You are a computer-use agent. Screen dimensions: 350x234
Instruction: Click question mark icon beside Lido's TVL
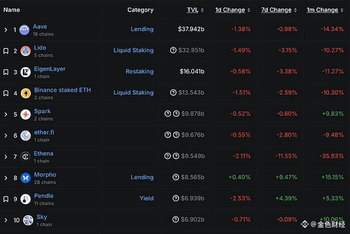(x=173, y=51)
